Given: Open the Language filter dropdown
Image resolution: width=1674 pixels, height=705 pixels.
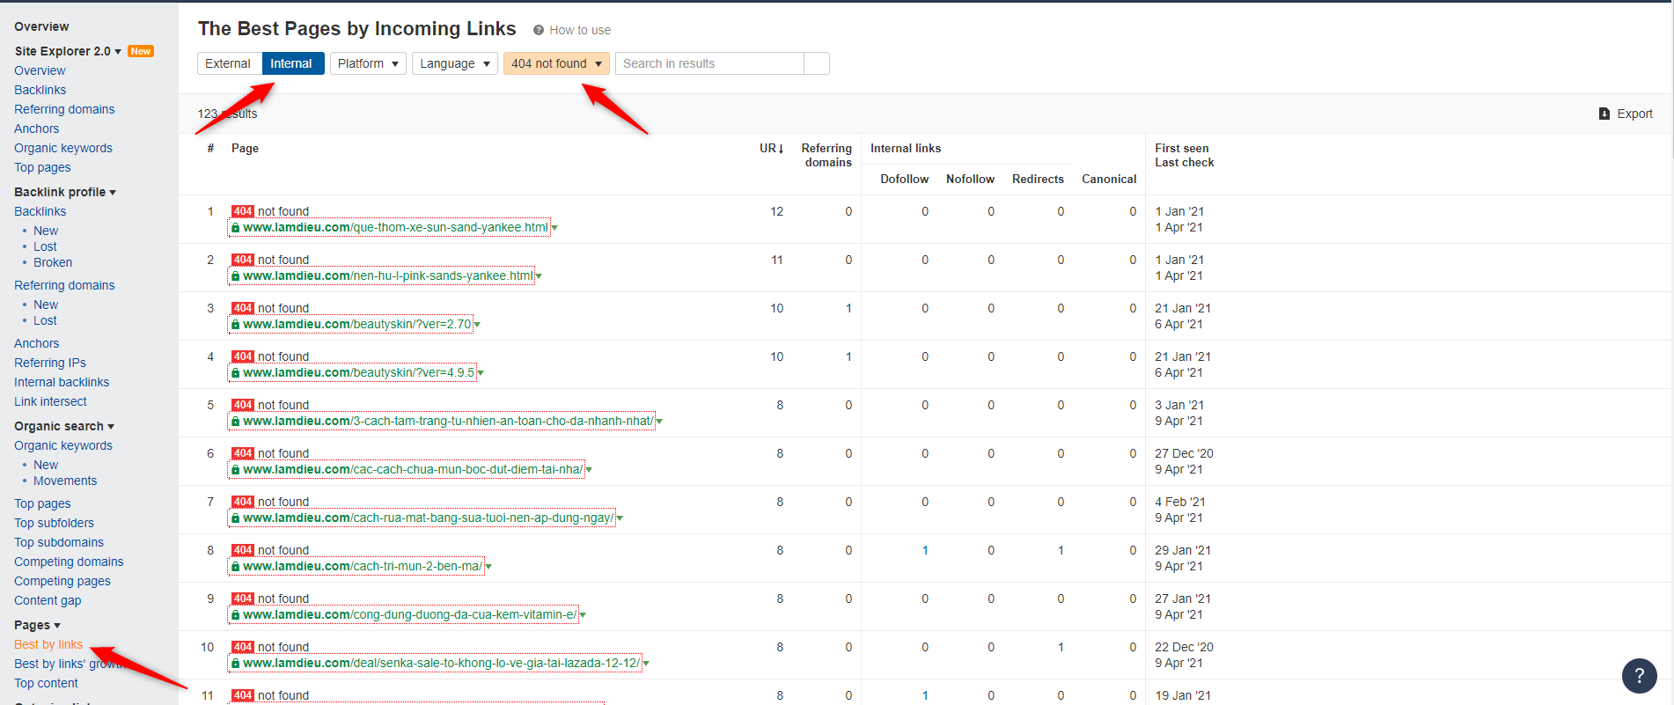Looking at the screenshot, I should (x=454, y=63).
